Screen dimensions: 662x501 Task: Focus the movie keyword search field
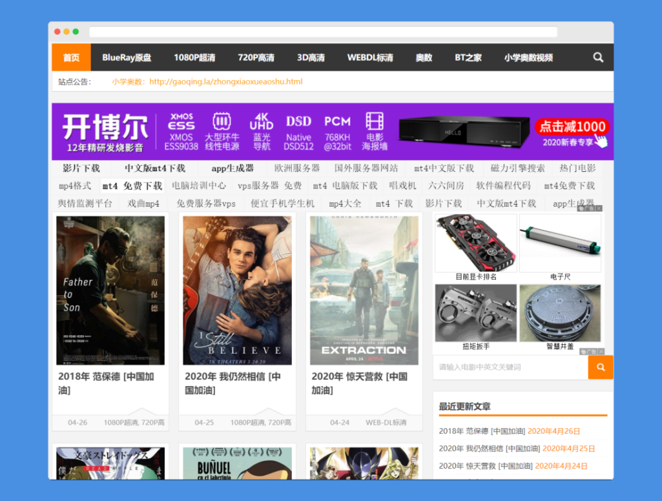[510, 367]
